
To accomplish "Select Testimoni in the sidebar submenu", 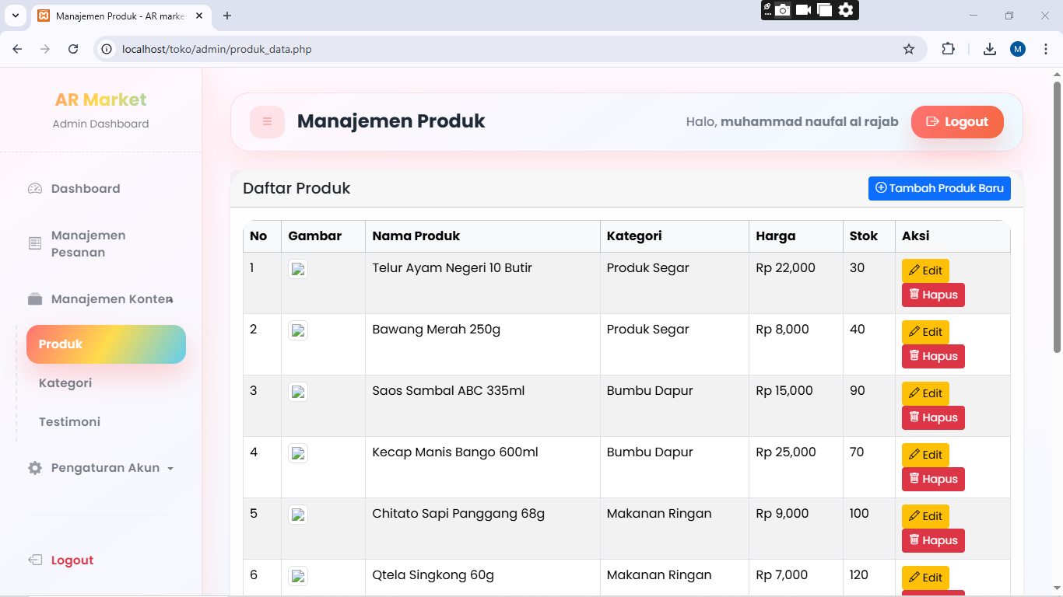I will [69, 422].
